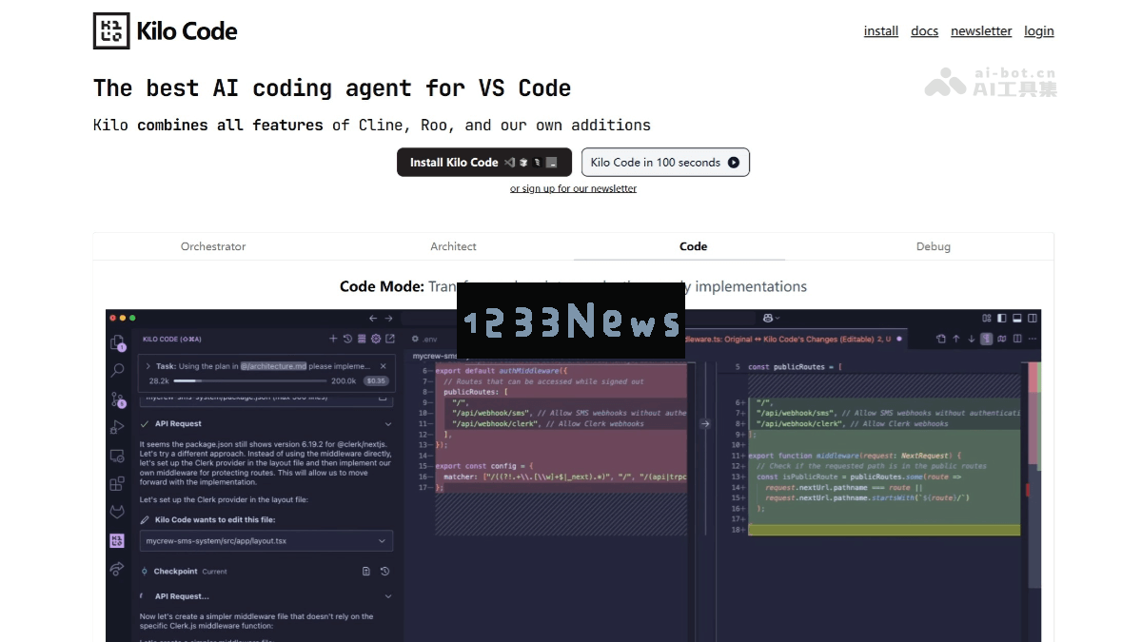Click the Checkpoint label

175,572
